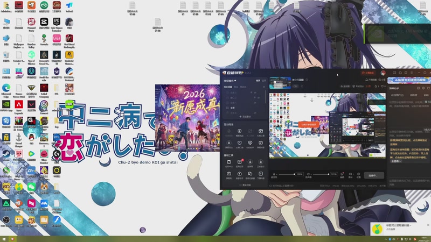The height and width of the screenshot is (242, 431).
Task: Switch to the 我的场景 tab
Action: 227,87
